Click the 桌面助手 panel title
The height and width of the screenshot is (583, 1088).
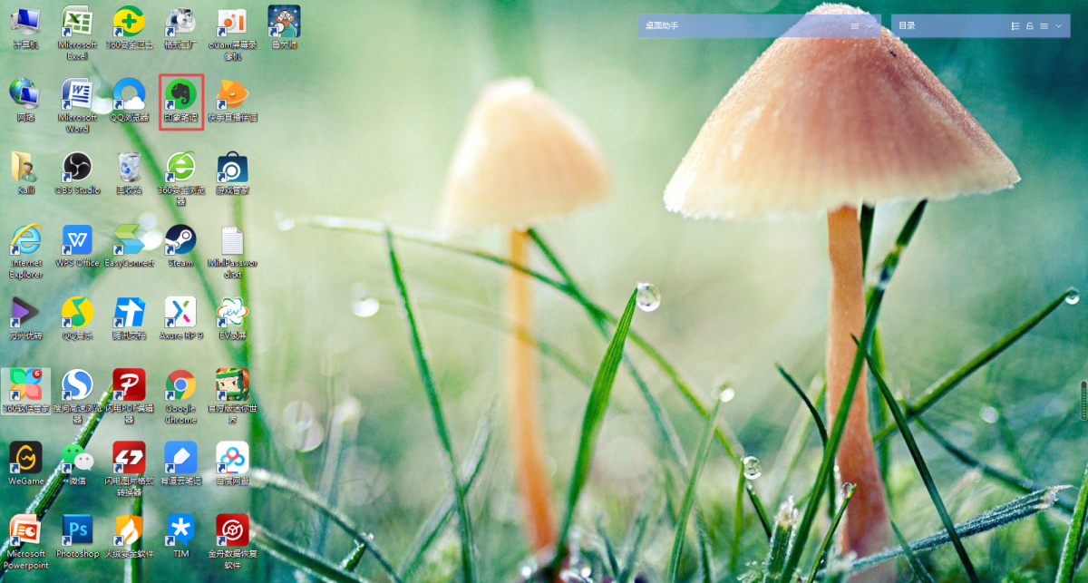[662, 26]
